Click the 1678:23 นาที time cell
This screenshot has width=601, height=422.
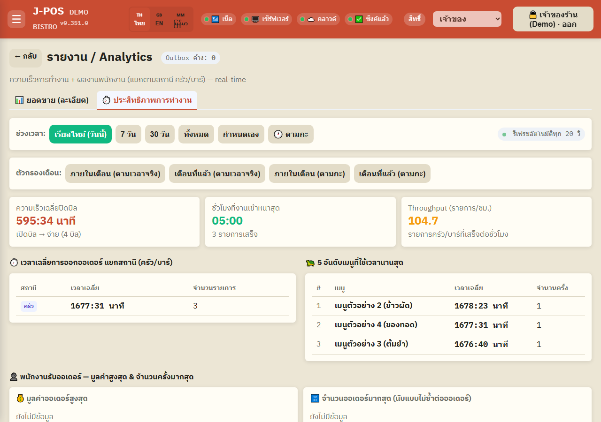pos(481,306)
